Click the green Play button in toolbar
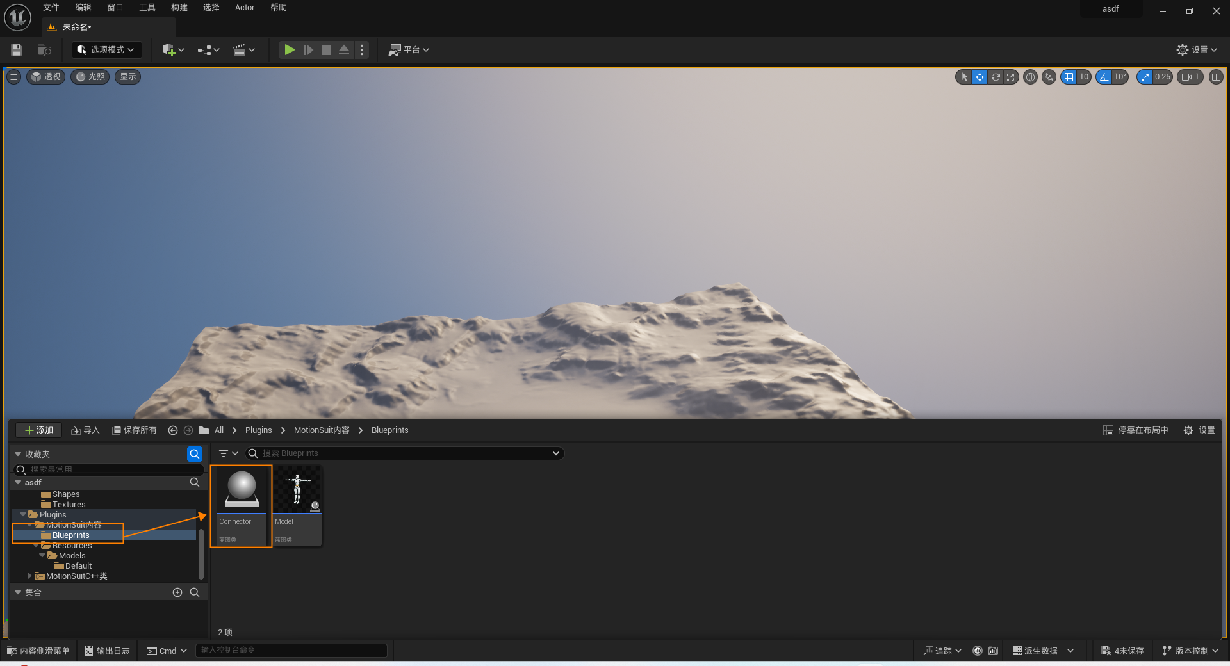Screen dimensions: 1230x666 coord(290,50)
